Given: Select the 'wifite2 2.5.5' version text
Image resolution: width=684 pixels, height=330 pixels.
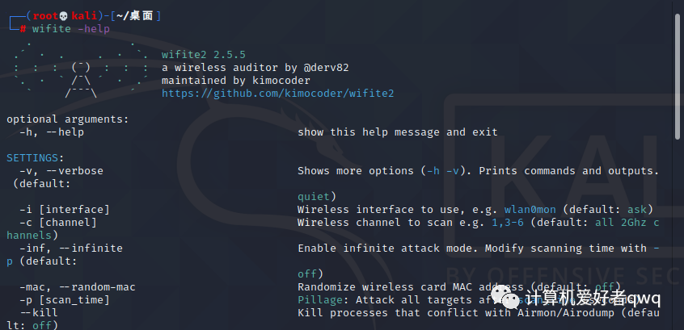Looking at the screenshot, I should [203, 55].
